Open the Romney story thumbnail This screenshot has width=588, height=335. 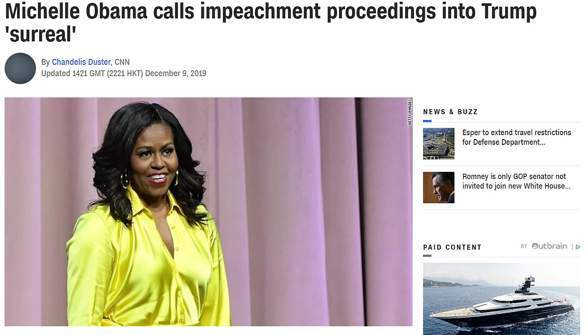pyautogui.click(x=439, y=187)
